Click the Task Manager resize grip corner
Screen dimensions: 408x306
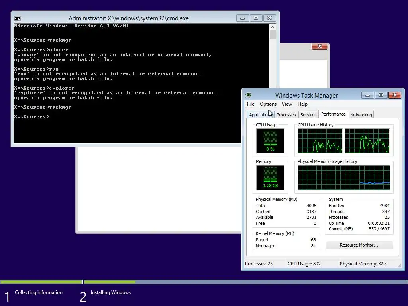click(400, 265)
